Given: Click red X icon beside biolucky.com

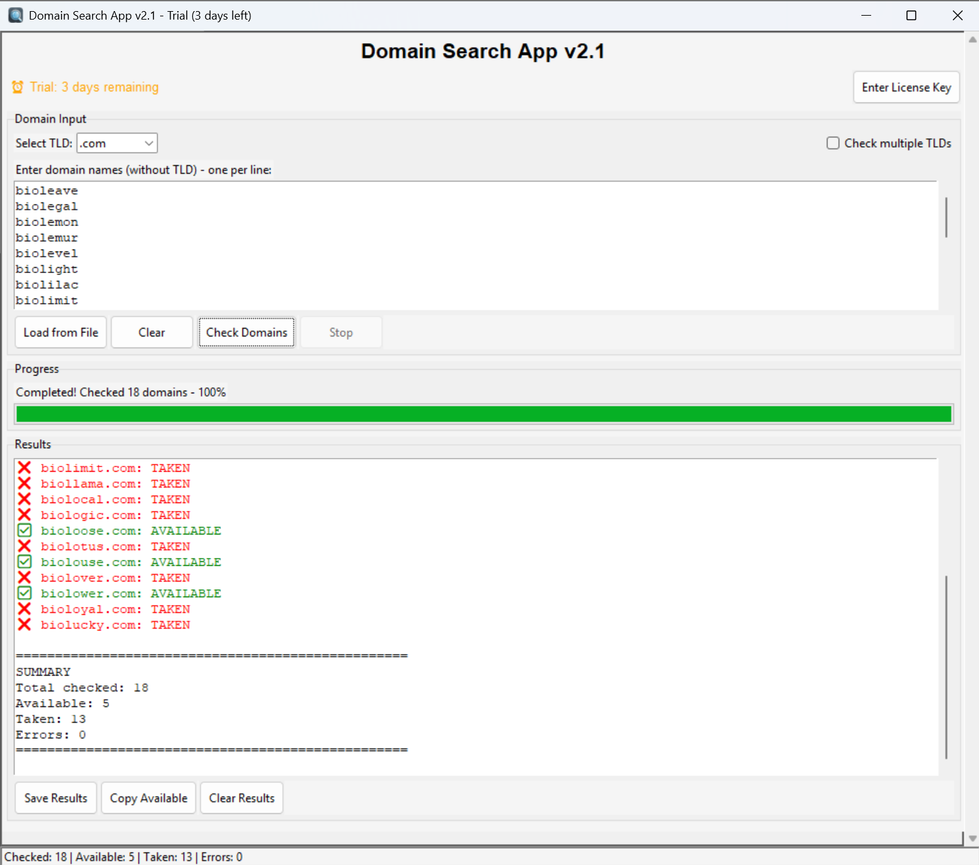Looking at the screenshot, I should tap(24, 625).
